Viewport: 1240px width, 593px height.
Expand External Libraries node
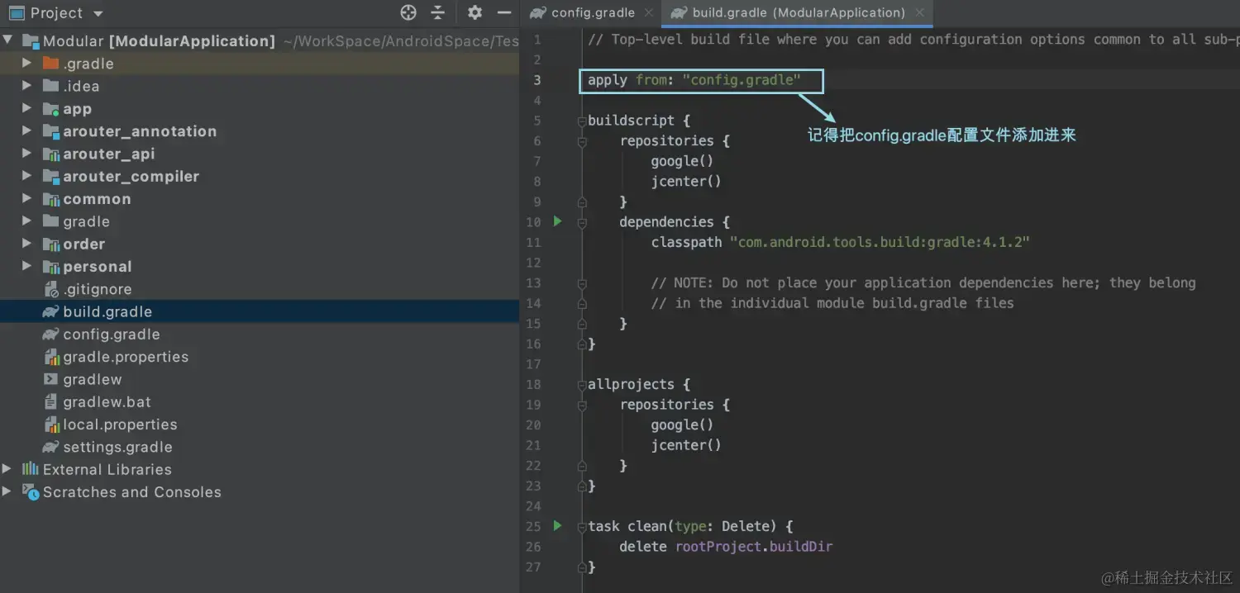[7, 469]
